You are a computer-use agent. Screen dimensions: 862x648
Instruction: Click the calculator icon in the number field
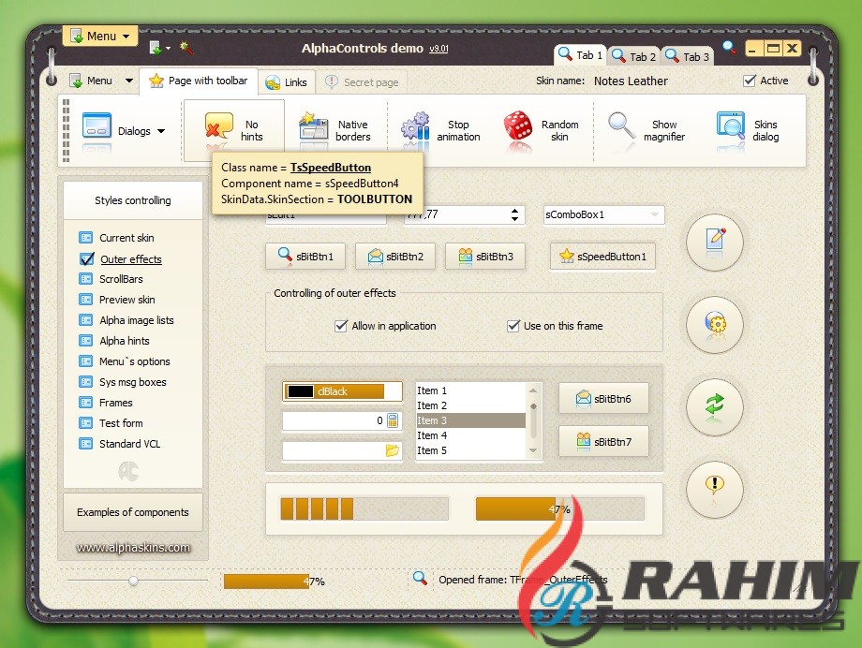click(393, 420)
